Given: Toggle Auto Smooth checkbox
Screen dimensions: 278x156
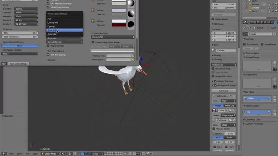Looking at the screenshot, I should tap(244, 44).
